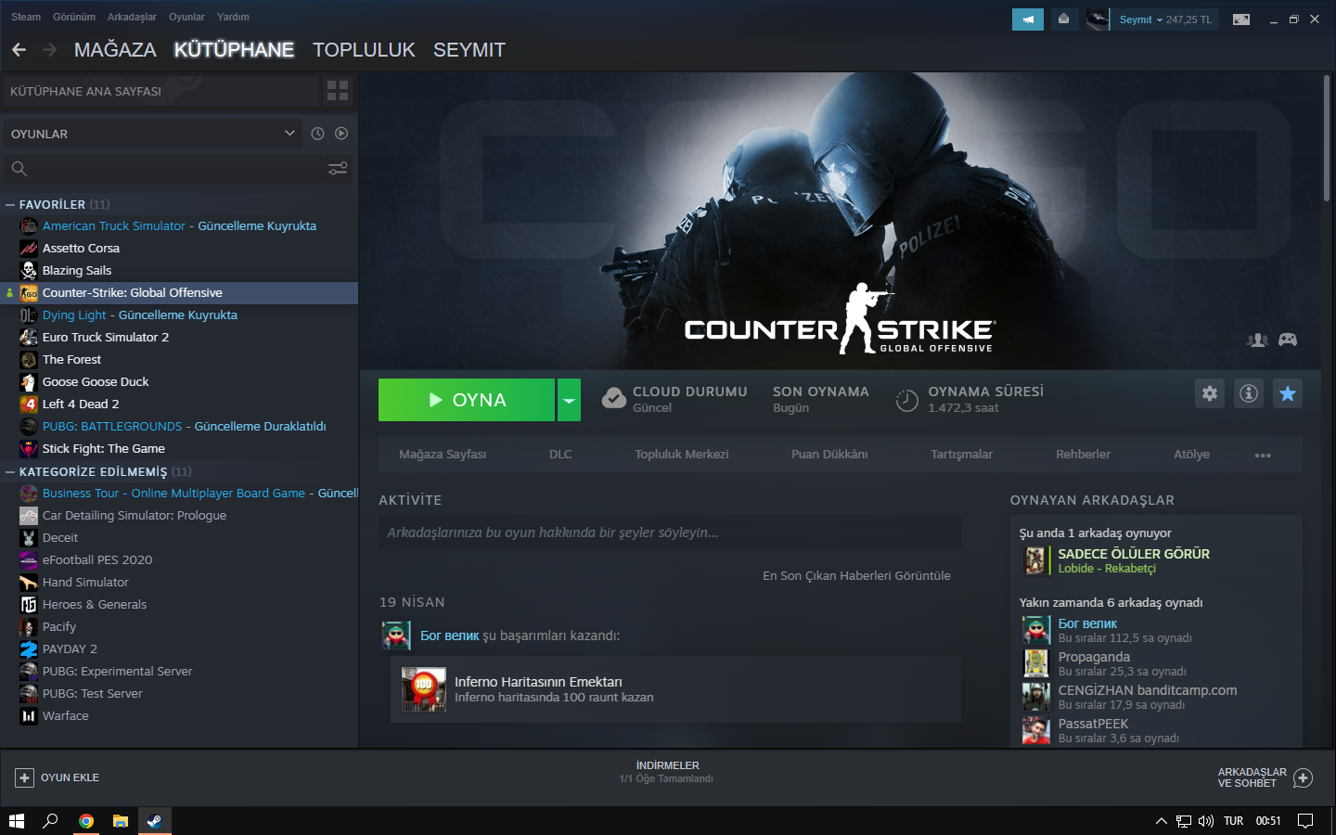Open the Oyunlar menu

(186, 17)
